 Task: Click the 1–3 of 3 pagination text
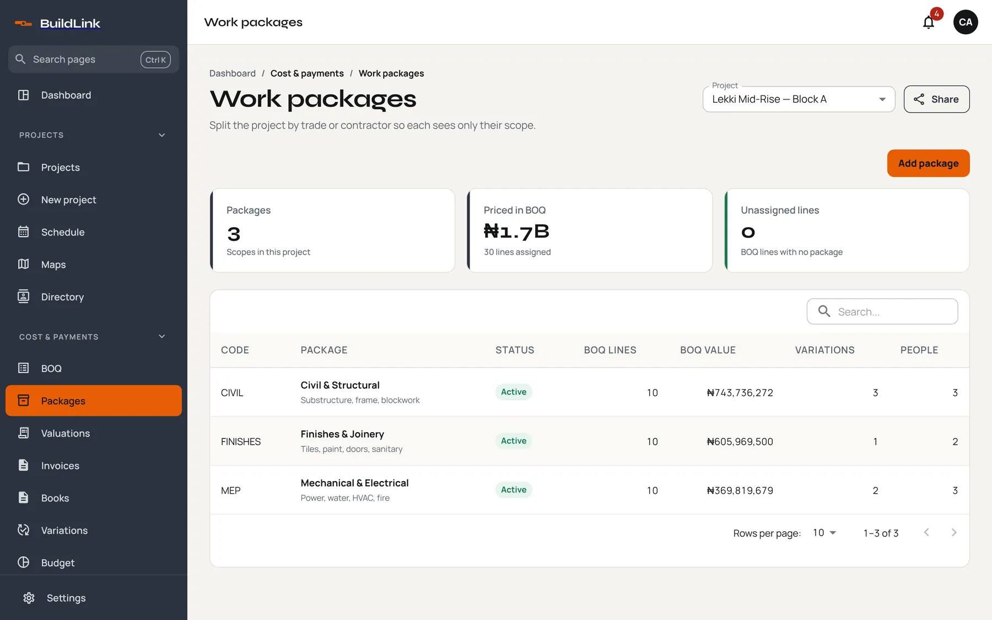881,533
